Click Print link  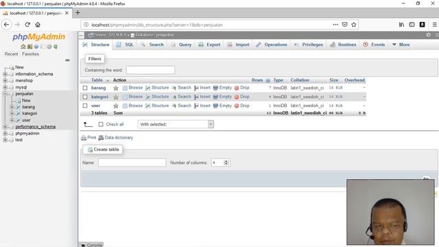point(88,137)
